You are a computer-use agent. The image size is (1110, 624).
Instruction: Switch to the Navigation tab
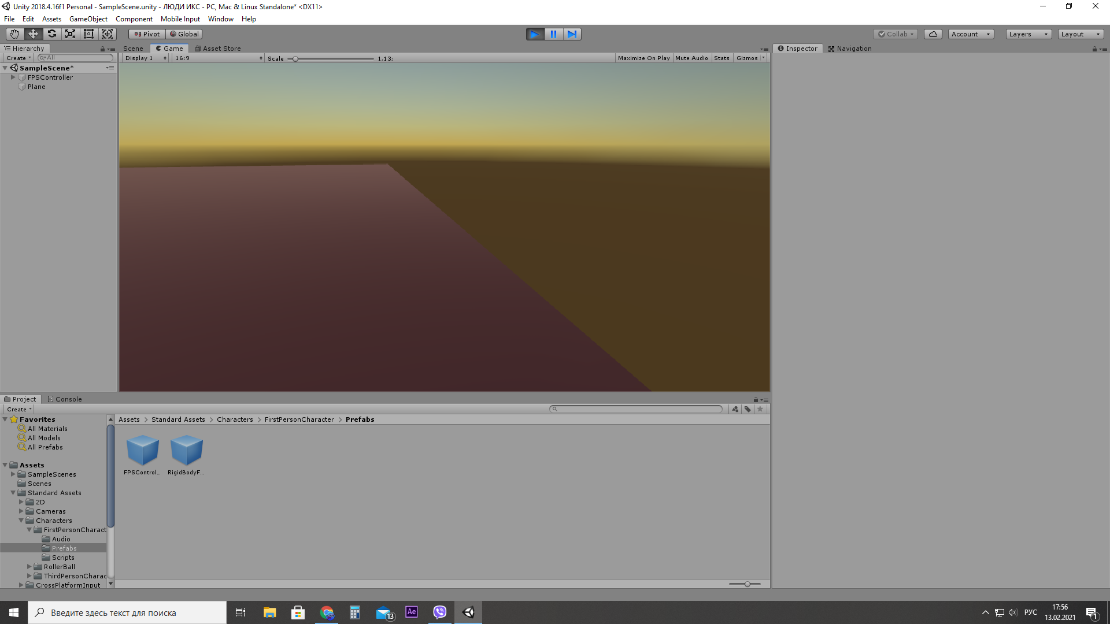point(850,49)
